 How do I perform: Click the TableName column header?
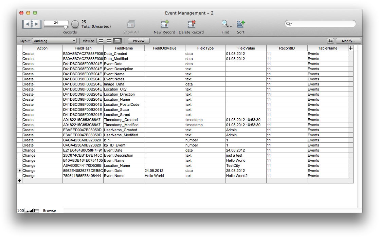point(327,48)
